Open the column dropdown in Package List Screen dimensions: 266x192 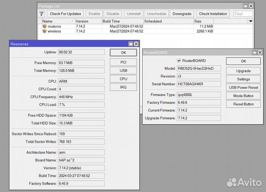coord(250,21)
